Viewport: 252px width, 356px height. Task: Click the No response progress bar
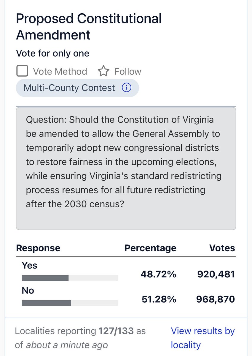pos(70,303)
